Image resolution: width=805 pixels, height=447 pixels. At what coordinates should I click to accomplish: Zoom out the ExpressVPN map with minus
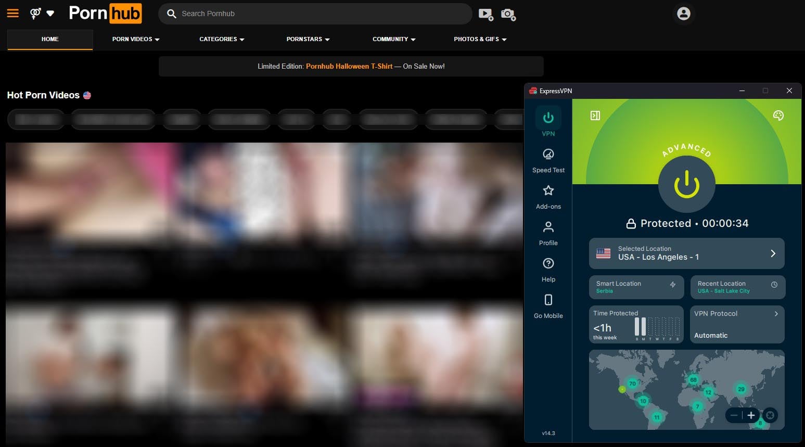coord(734,415)
